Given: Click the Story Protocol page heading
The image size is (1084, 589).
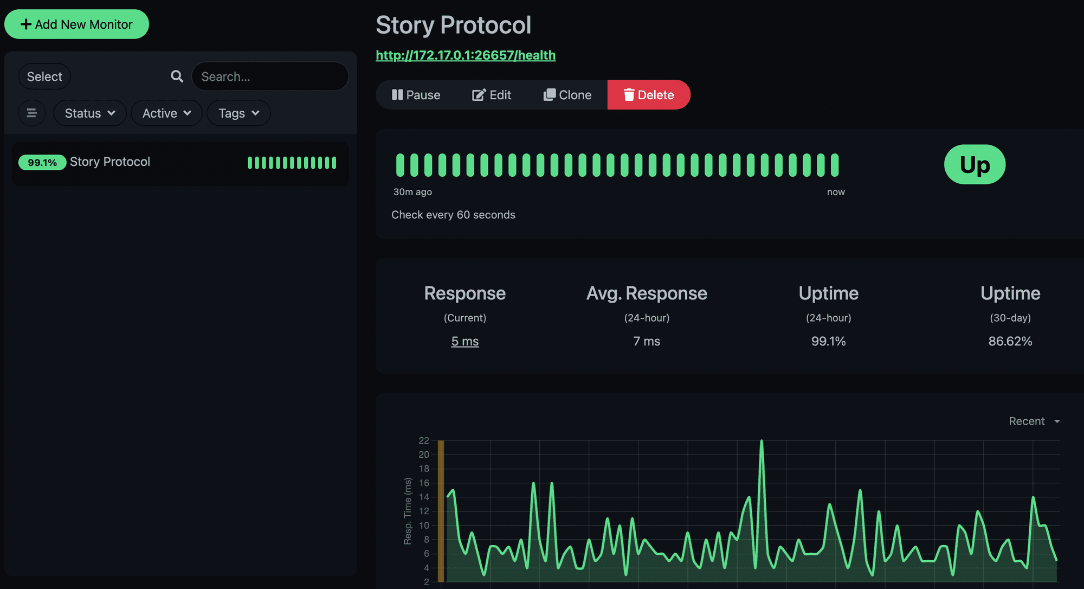Looking at the screenshot, I should [x=454, y=25].
